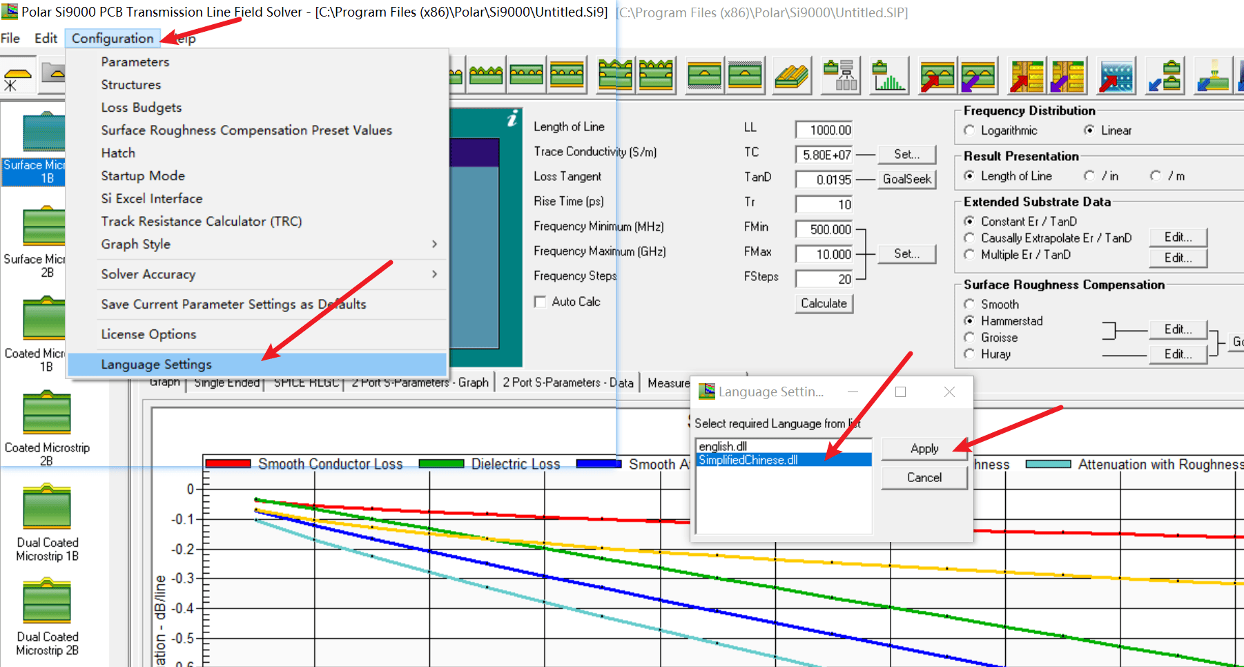Open the File menu
Image resolution: width=1244 pixels, height=667 pixels.
point(10,38)
